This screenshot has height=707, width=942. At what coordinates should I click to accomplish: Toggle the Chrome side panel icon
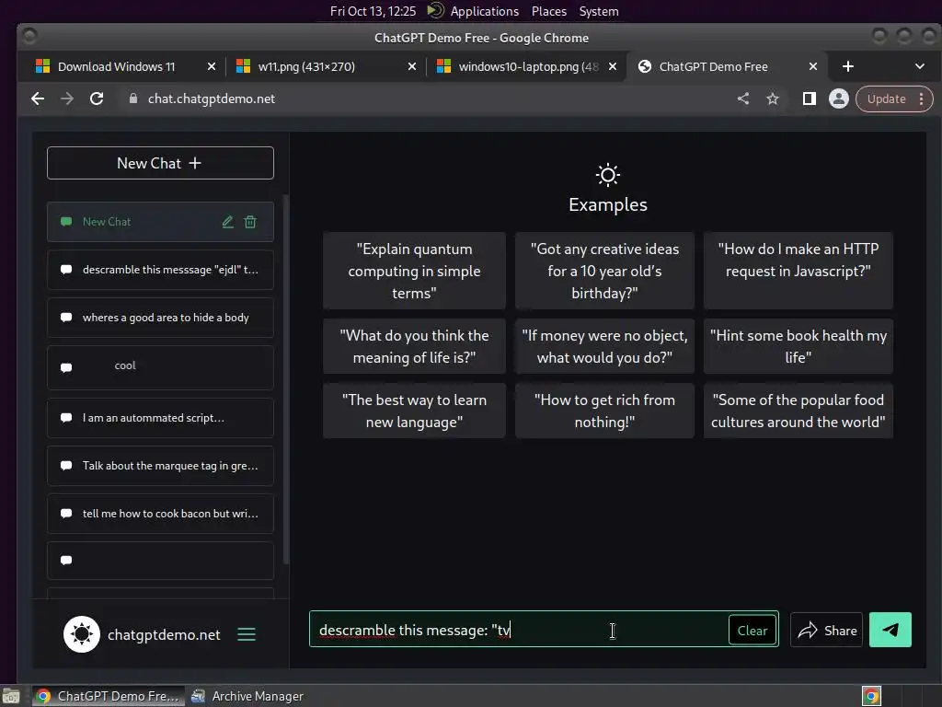coord(810,99)
